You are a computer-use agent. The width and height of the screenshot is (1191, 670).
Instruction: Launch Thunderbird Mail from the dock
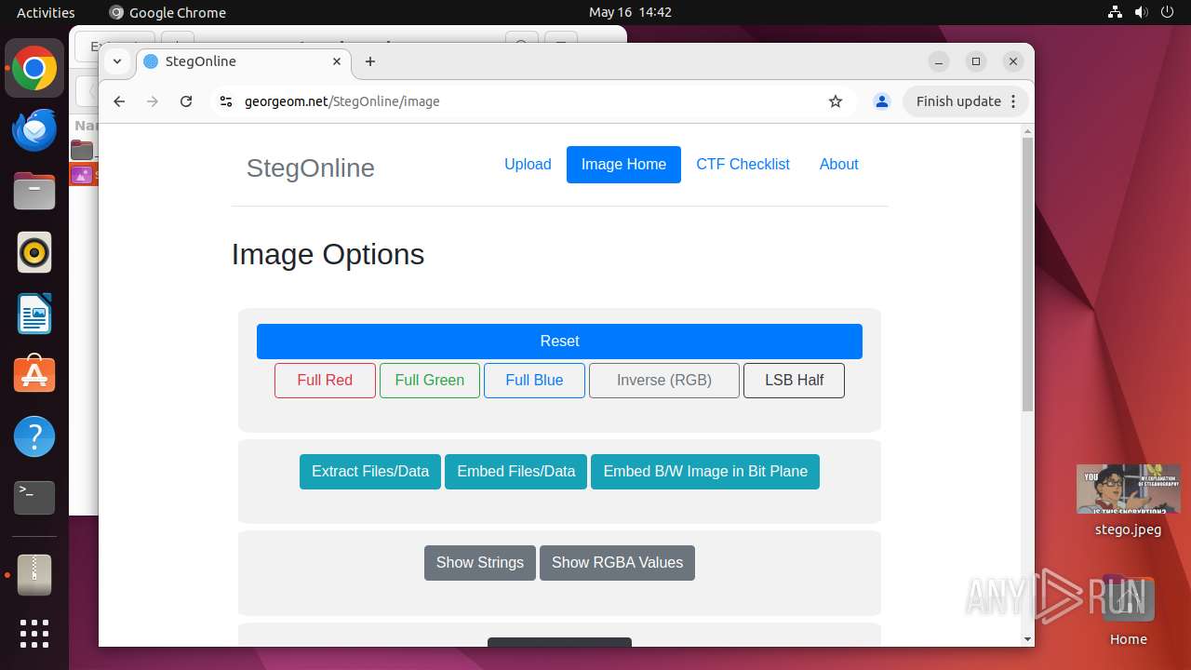(x=34, y=130)
